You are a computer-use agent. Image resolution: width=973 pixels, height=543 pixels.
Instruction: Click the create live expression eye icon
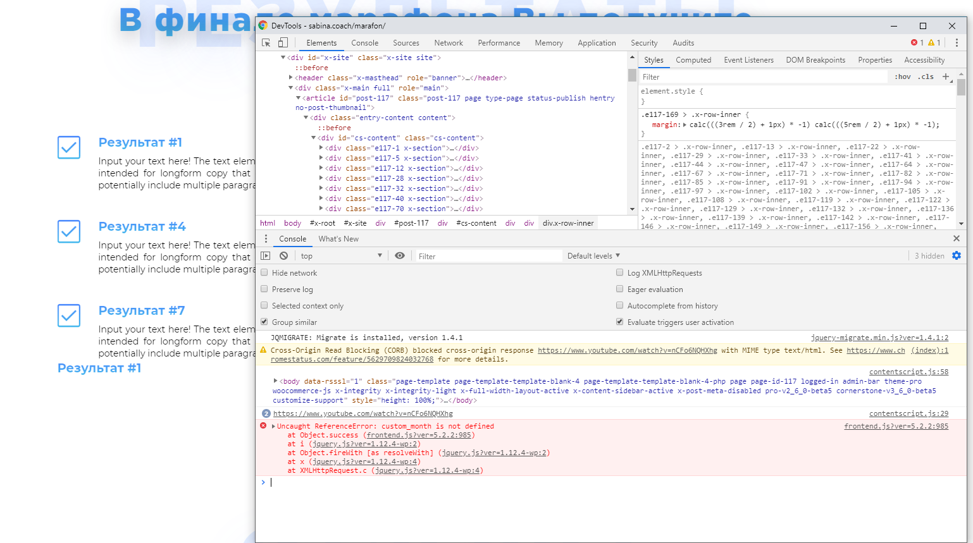(400, 256)
